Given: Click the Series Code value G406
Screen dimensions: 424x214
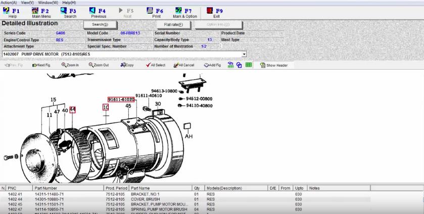Looking at the screenshot, I should pos(60,33).
